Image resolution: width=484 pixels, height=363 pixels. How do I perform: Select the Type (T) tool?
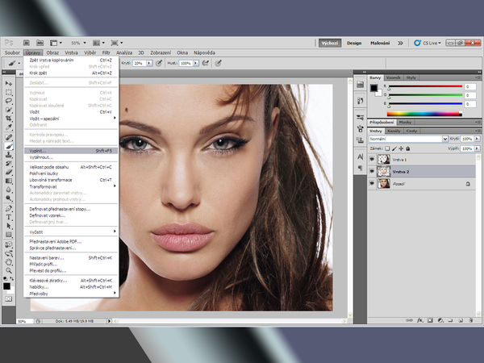point(9,217)
